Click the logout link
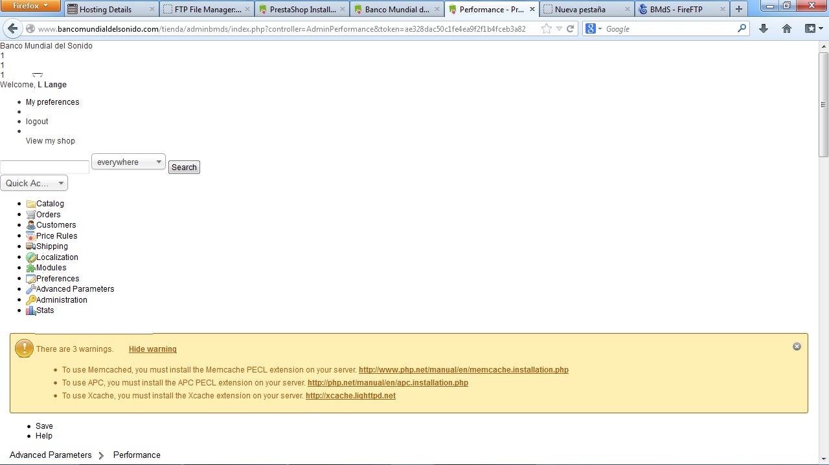829x465 pixels. coord(37,122)
